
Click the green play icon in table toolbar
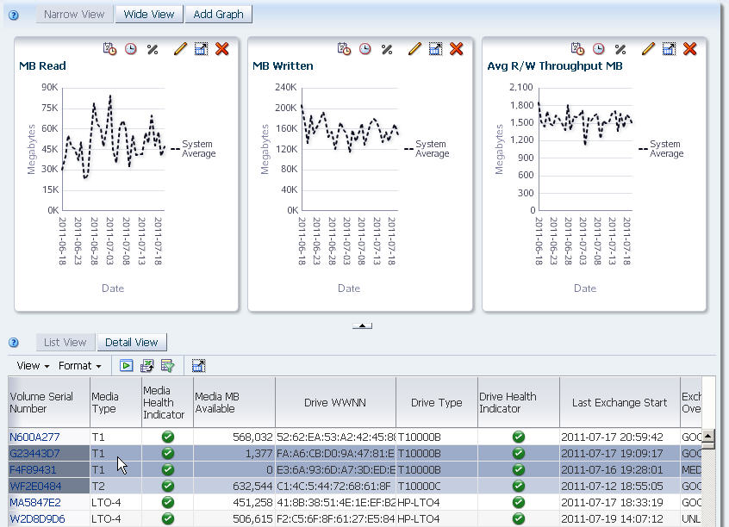pyautogui.click(x=126, y=366)
